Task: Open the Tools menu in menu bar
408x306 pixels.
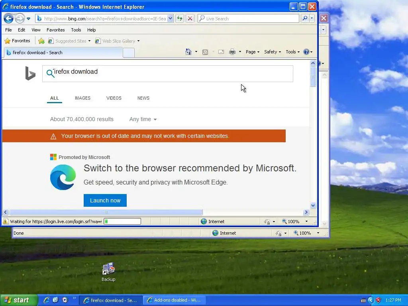Action: (76, 30)
